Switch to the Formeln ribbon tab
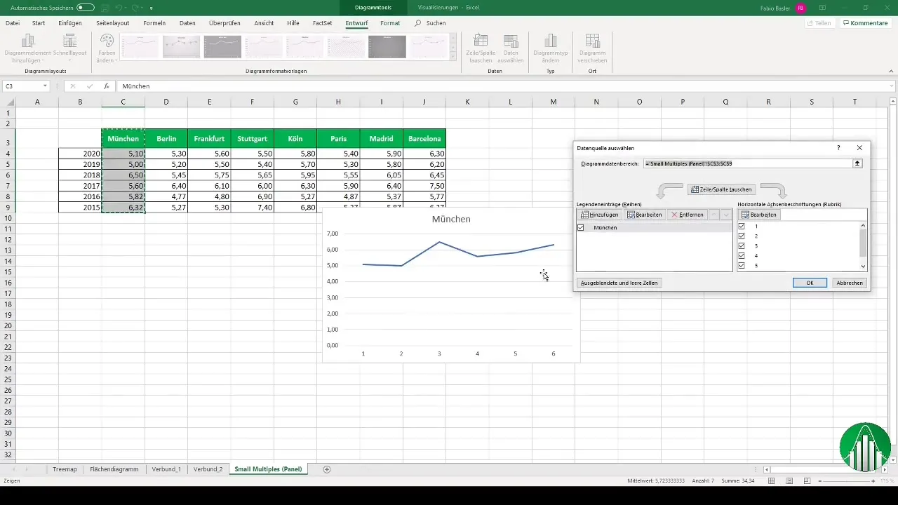The image size is (898, 505). click(154, 23)
